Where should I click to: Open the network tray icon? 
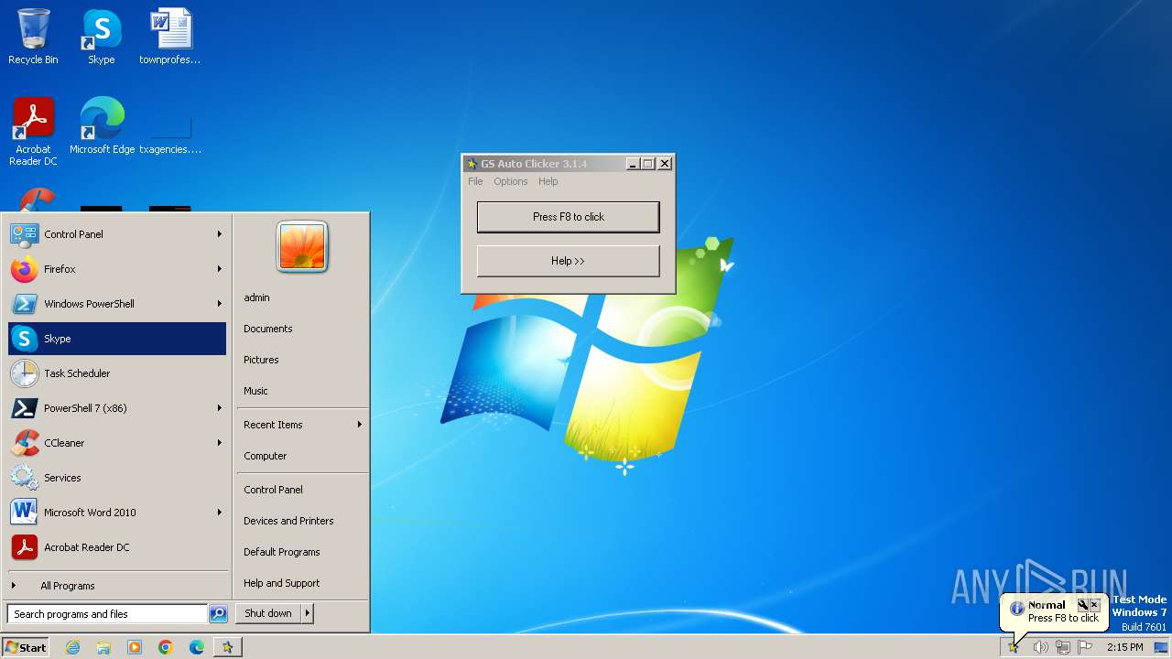(x=1063, y=647)
